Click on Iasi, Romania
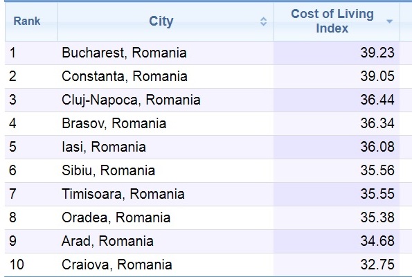This screenshot has width=412, height=277. pyautogui.click(x=104, y=147)
